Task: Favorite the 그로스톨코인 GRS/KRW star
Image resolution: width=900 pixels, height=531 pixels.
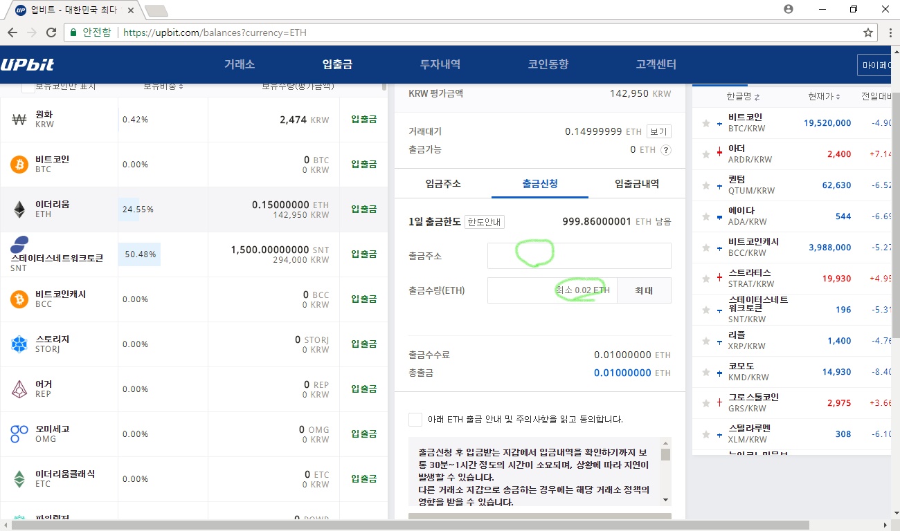Action: tap(706, 403)
